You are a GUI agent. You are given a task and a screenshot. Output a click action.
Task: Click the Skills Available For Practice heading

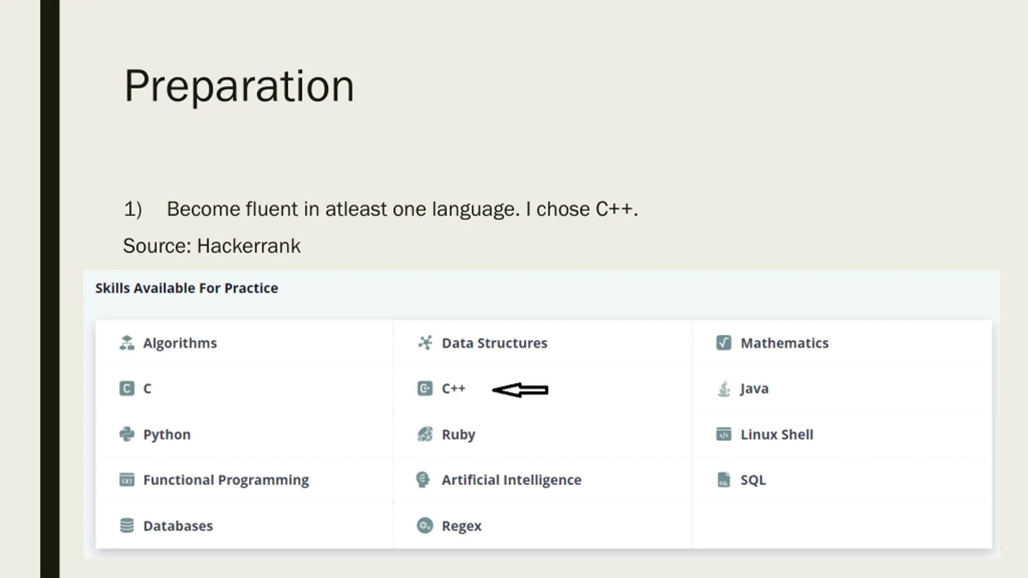[x=187, y=288]
